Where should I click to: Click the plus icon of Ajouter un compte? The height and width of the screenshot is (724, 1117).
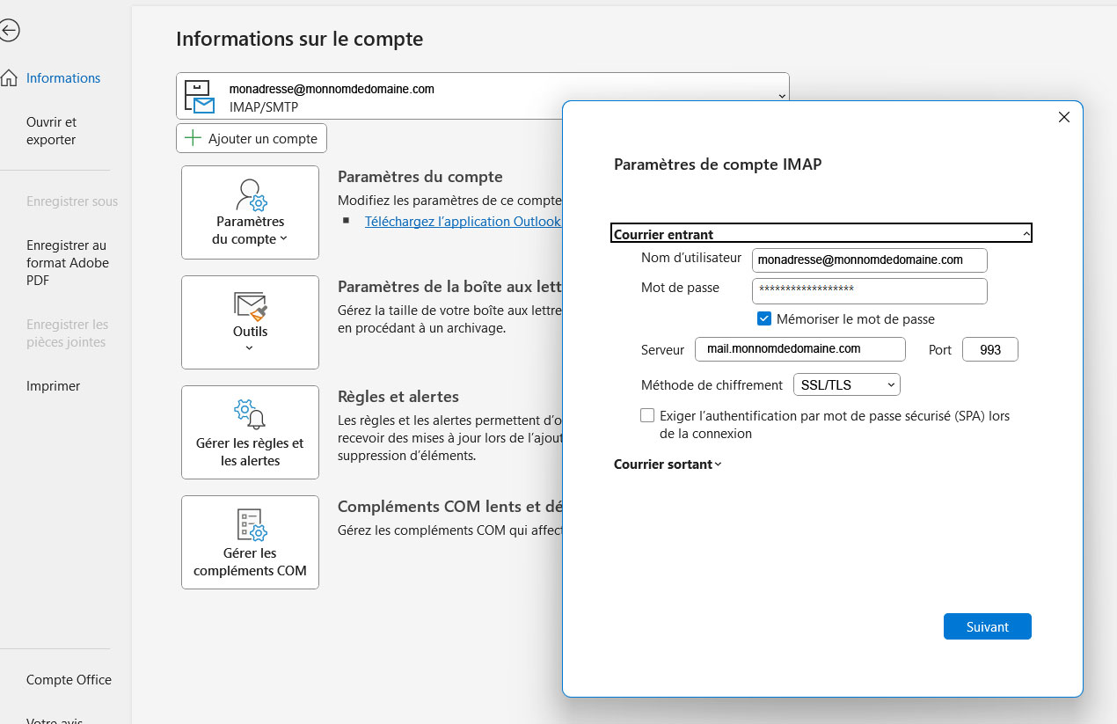point(193,139)
